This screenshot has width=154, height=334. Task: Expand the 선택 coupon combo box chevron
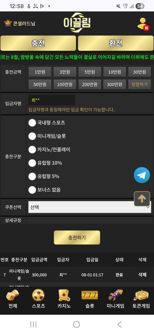[x=148, y=207]
